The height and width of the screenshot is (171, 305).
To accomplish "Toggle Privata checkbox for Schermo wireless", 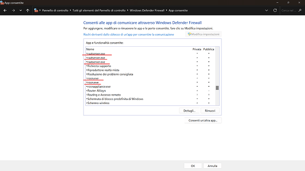I will point(197,103).
